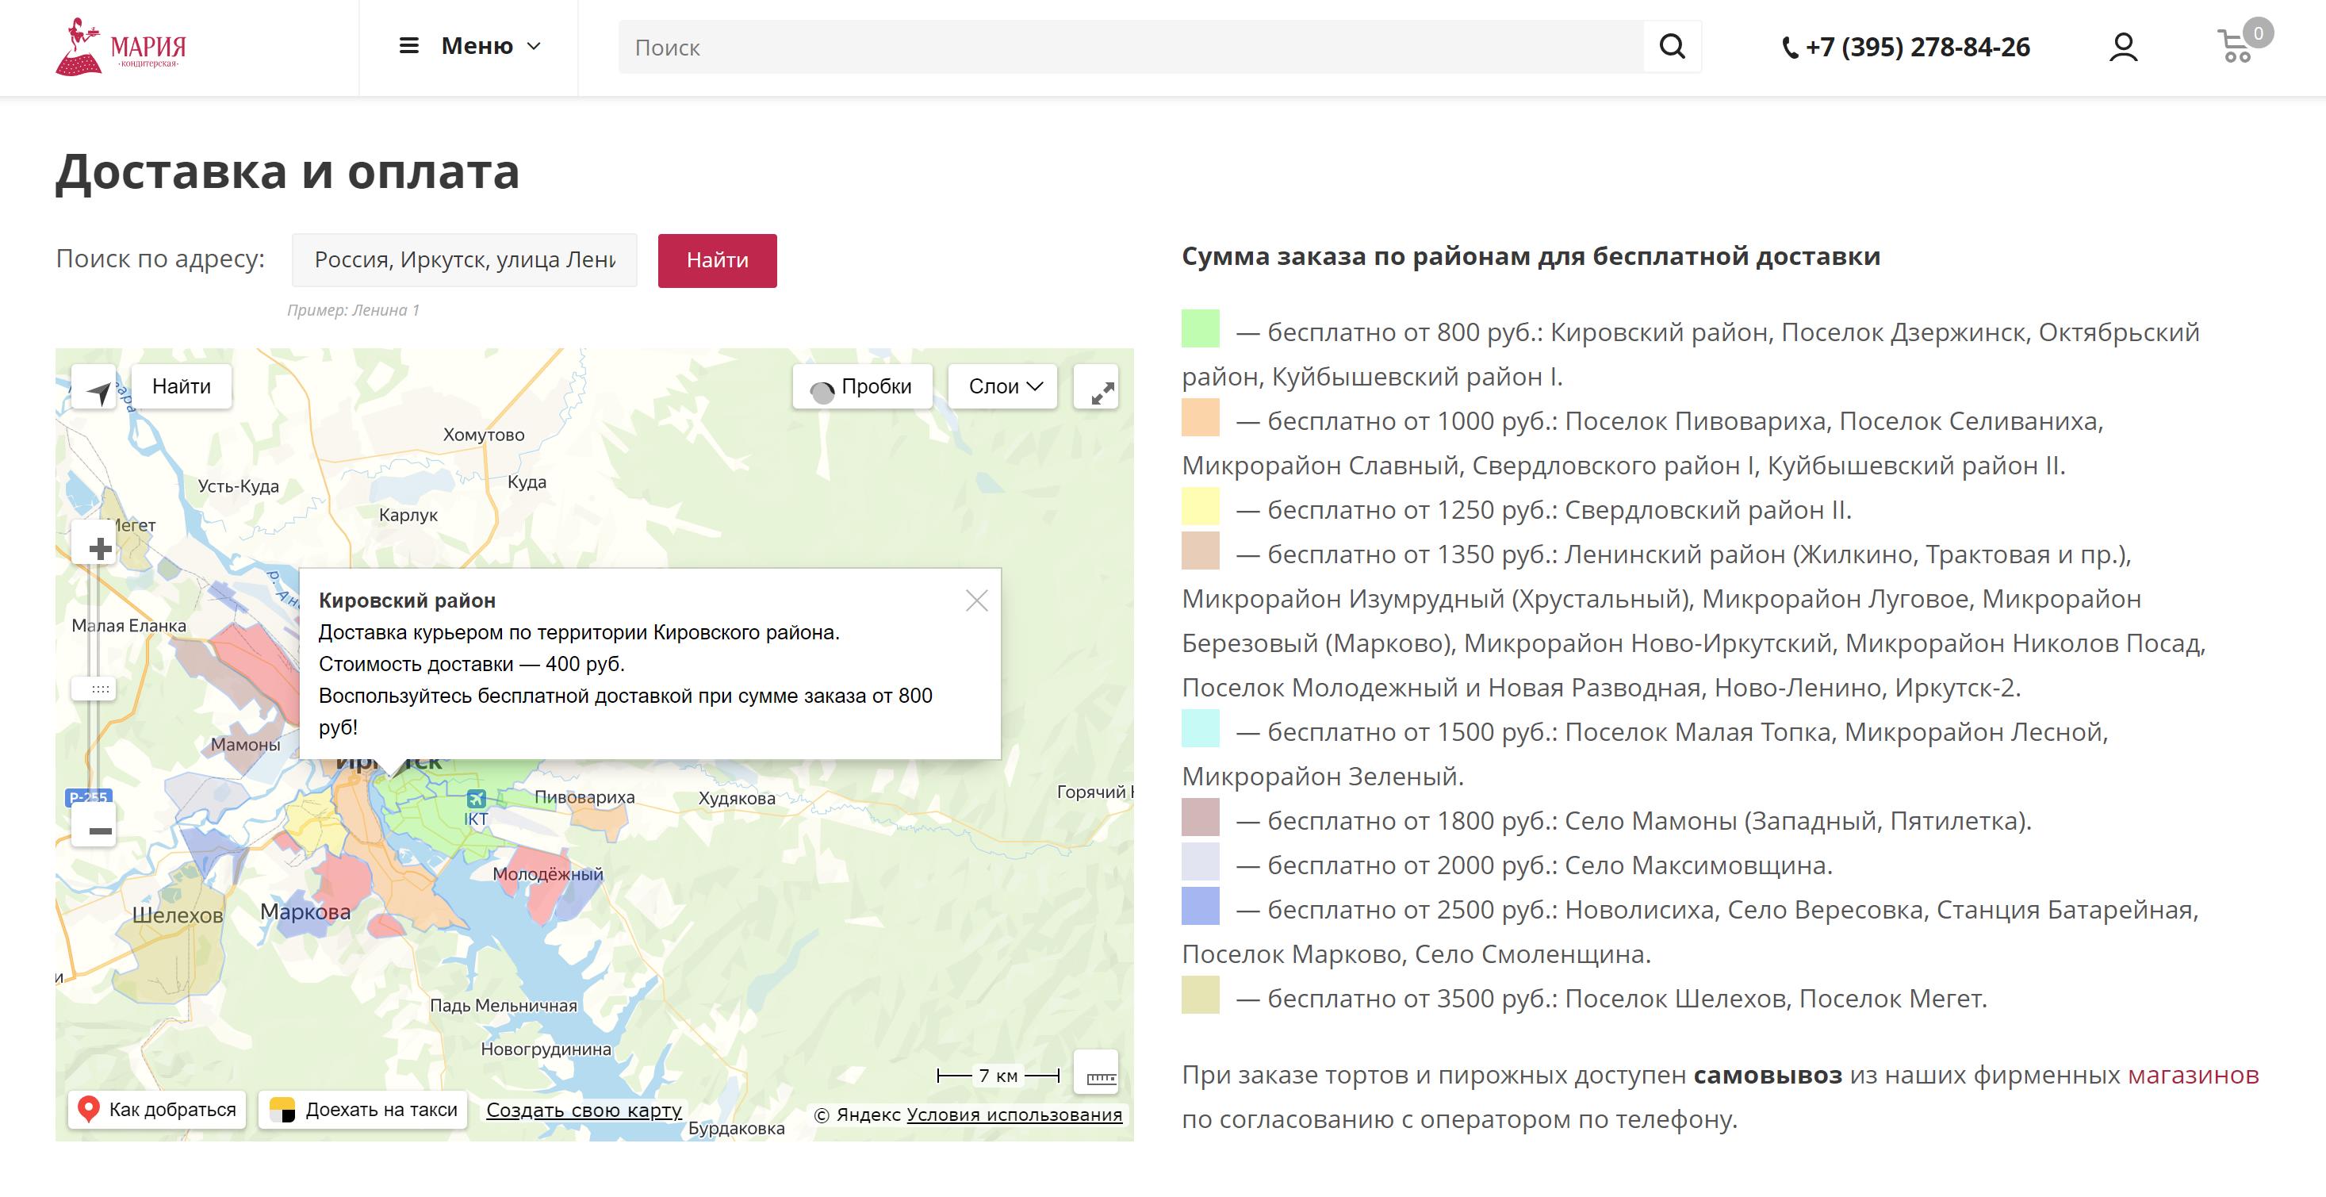Click the Худякова label on map
Viewport: 2326px width, 1197px height.
pyautogui.click(x=737, y=799)
